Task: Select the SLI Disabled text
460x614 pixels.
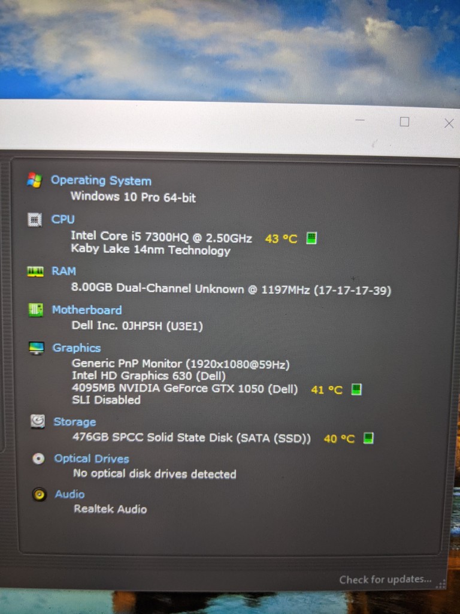Action: click(107, 400)
